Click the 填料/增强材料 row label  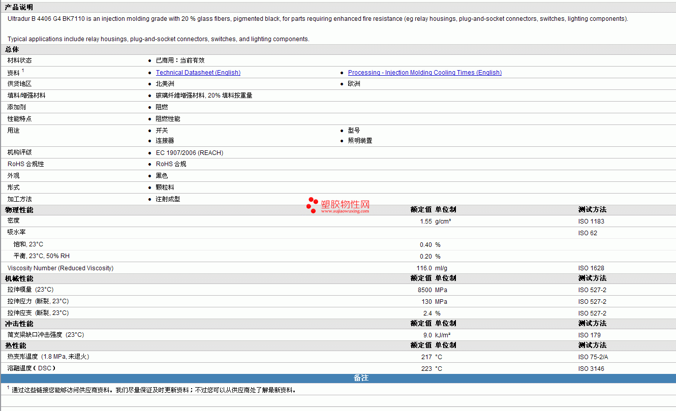[26, 96]
